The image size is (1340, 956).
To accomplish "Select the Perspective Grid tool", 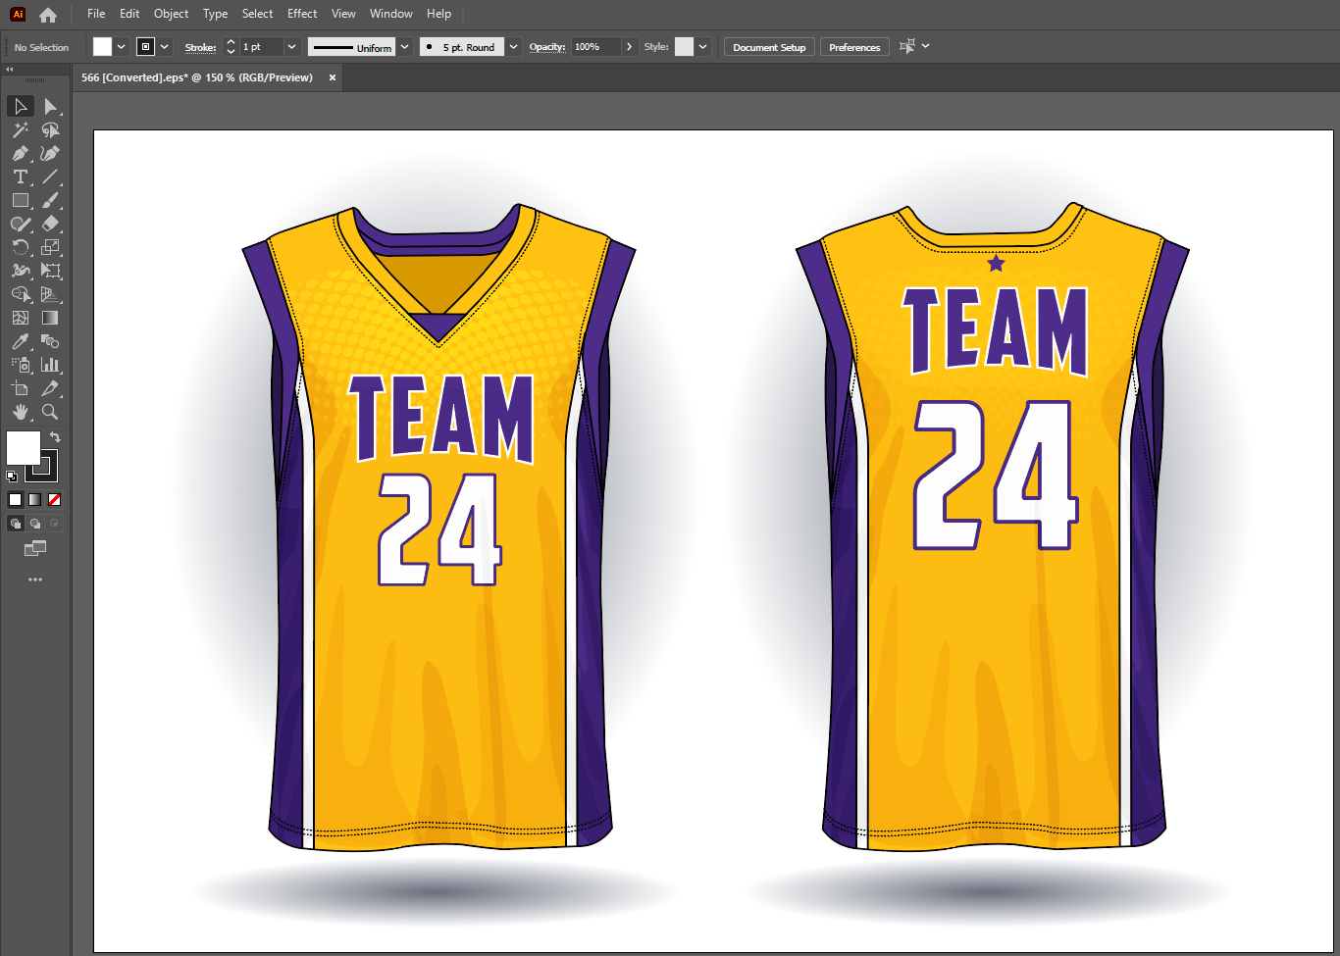I will click(x=51, y=294).
